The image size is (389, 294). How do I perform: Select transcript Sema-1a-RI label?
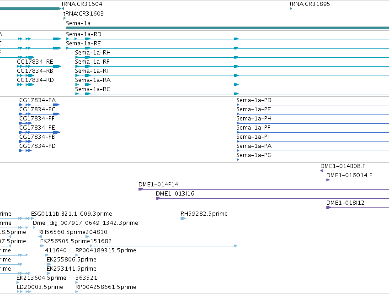91,71
